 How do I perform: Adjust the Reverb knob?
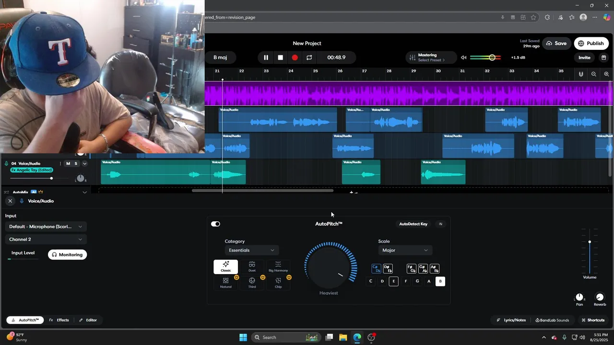click(x=600, y=297)
